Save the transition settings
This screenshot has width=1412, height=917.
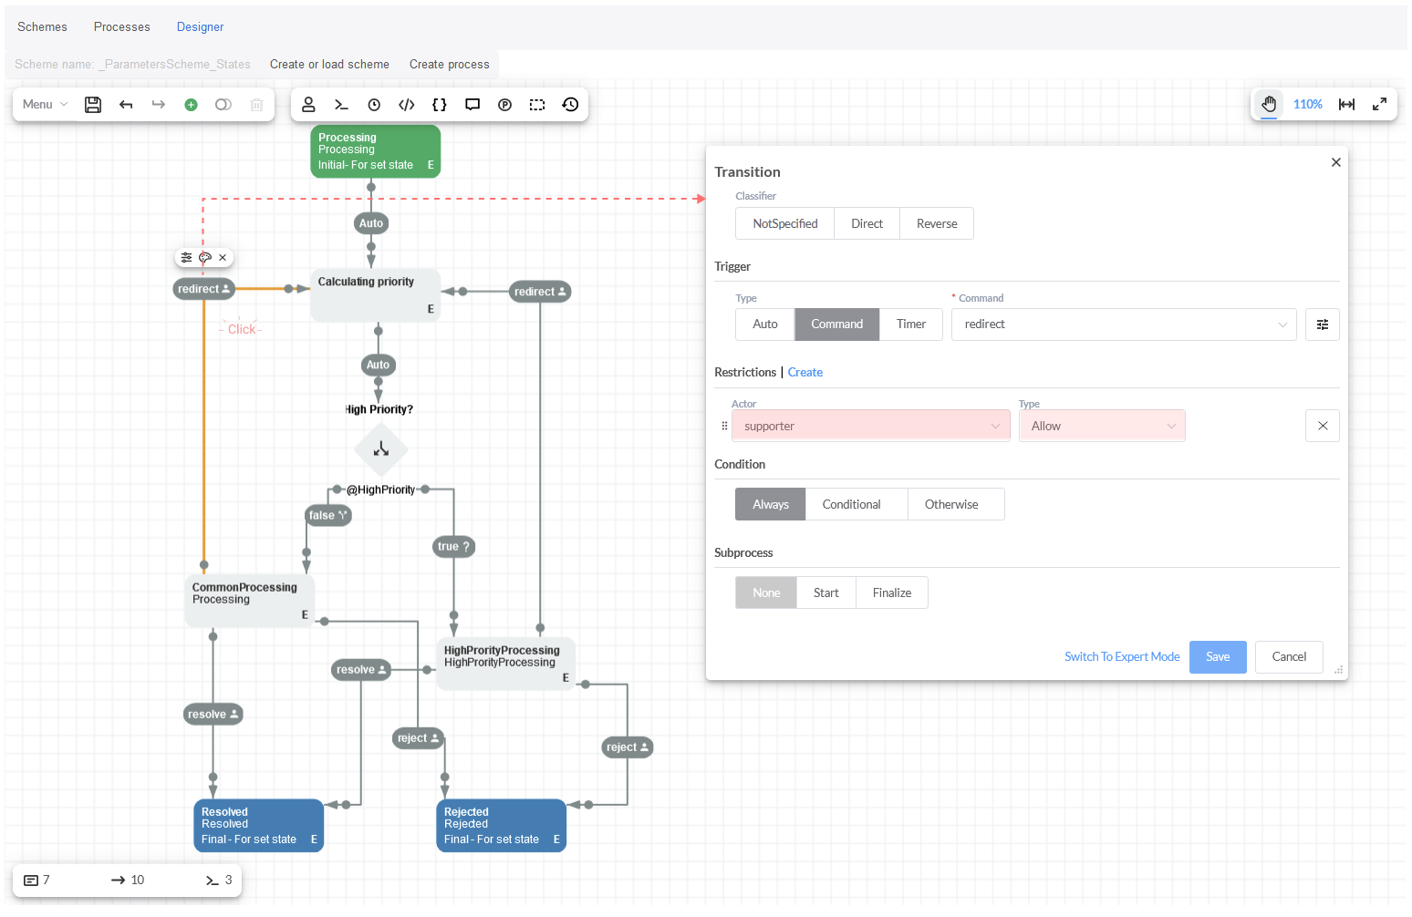pos(1218,657)
